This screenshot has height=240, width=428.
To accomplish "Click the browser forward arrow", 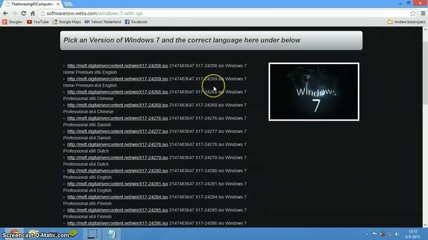I will click(15, 13).
